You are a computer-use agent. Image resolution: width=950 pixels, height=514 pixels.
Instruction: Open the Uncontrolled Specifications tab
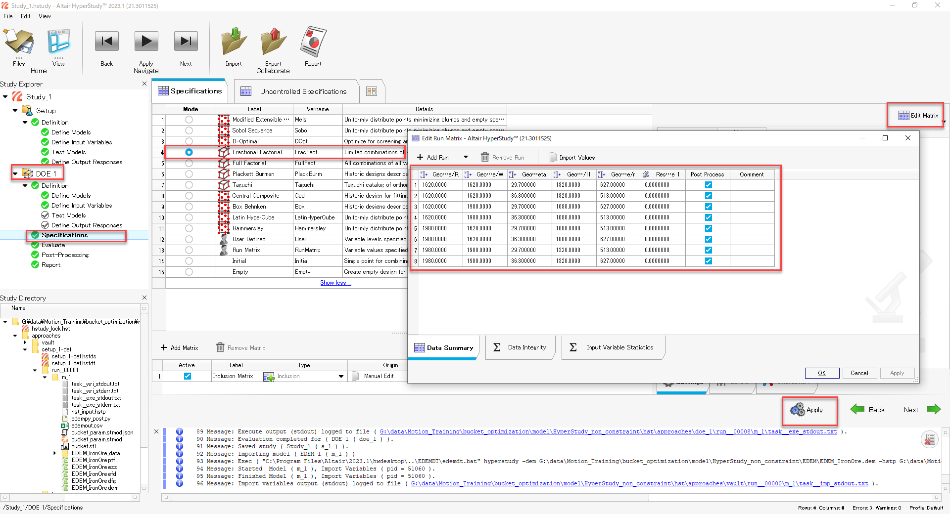click(x=296, y=91)
